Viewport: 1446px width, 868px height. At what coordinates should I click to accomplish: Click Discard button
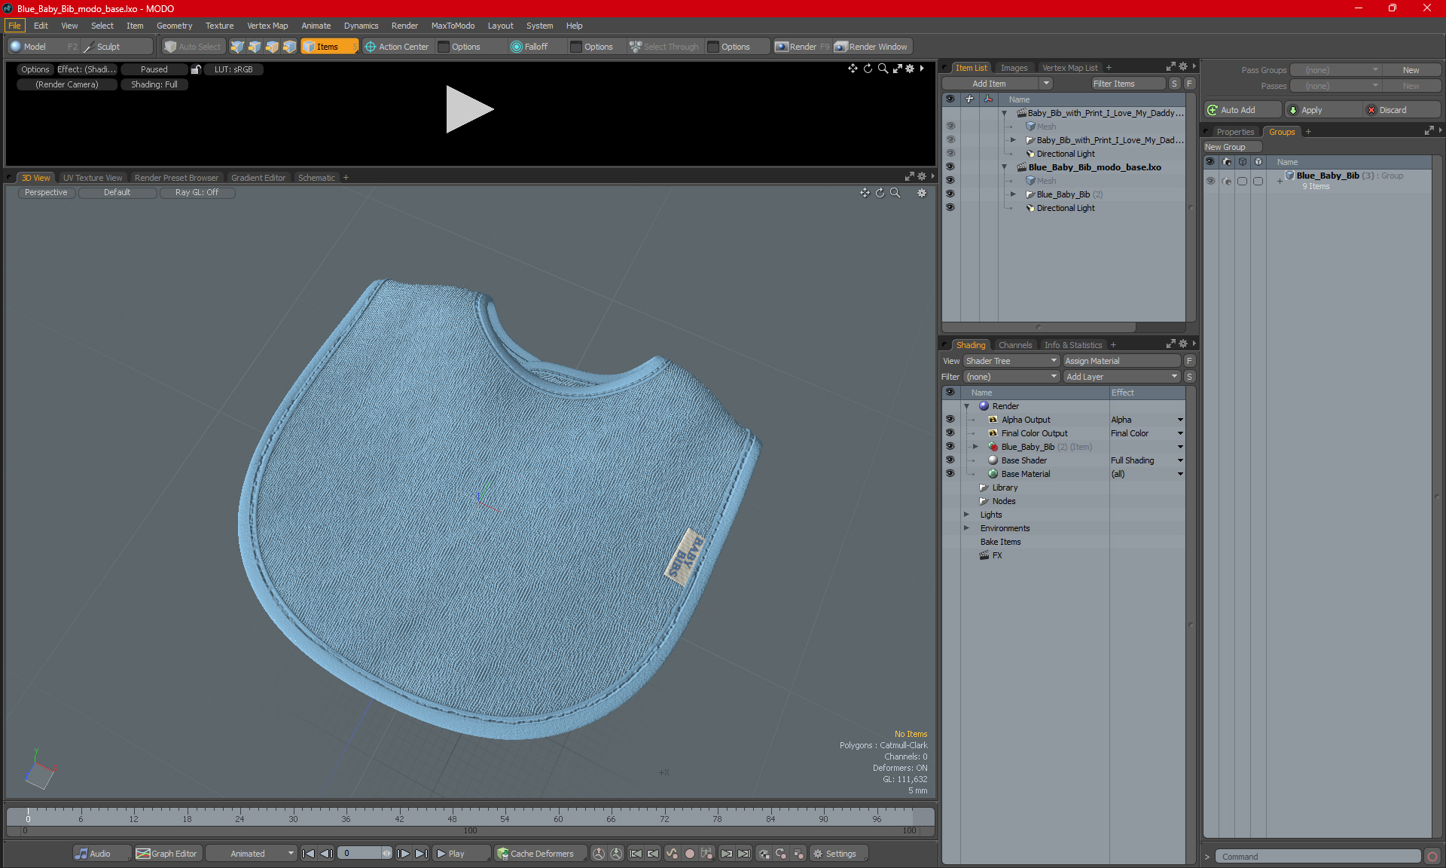1402,110
